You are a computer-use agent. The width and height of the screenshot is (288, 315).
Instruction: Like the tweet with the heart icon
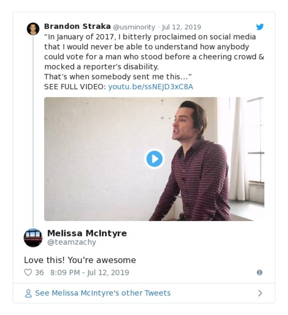pos(28,273)
